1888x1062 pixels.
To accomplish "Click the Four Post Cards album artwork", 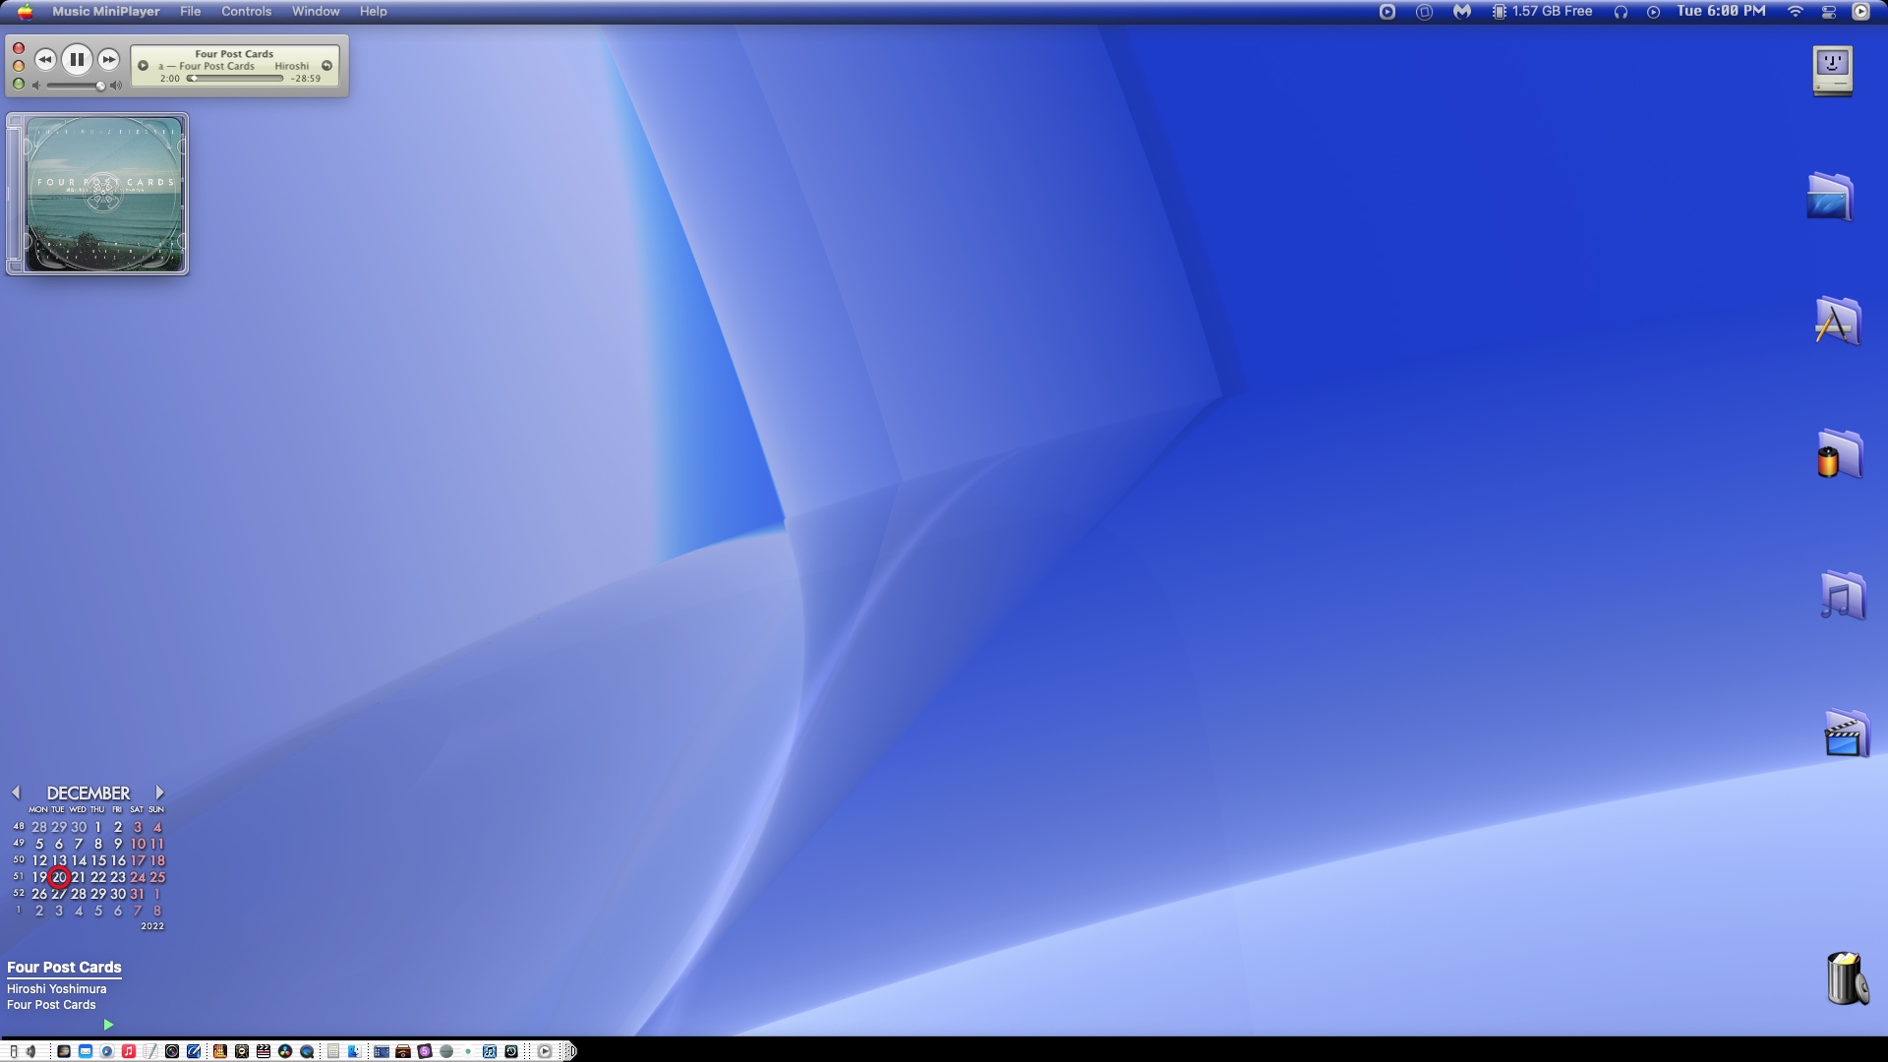I will tap(104, 194).
